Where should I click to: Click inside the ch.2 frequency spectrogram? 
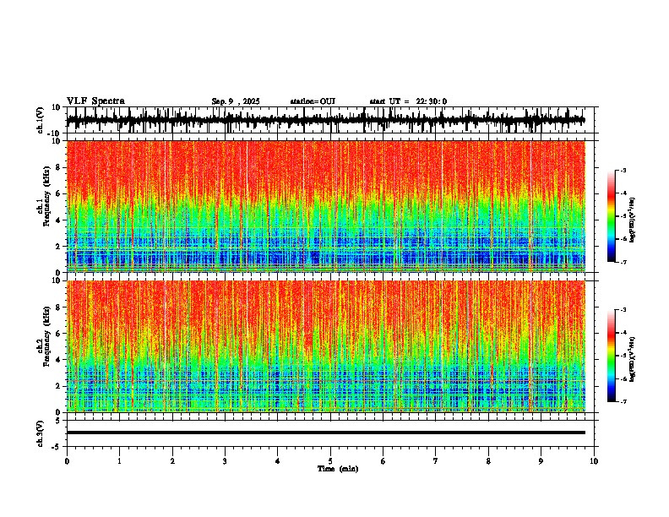point(326,346)
